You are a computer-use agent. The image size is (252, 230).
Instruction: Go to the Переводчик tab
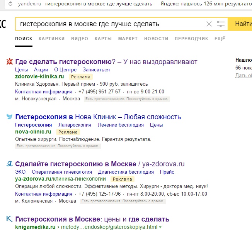(x=191, y=39)
